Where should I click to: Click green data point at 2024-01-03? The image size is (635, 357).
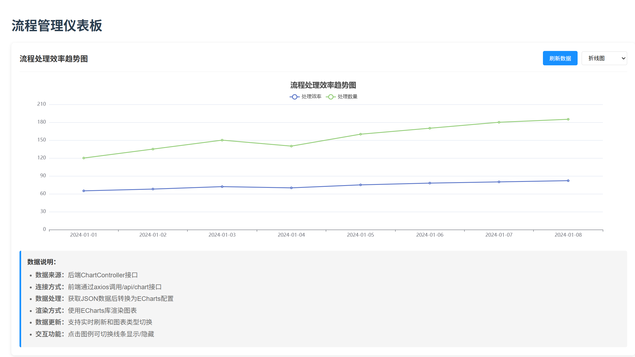click(x=222, y=140)
